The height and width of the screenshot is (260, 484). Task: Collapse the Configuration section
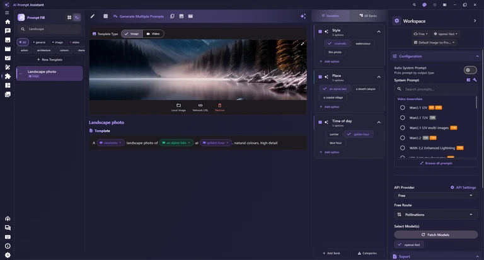[x=477, y=56]
